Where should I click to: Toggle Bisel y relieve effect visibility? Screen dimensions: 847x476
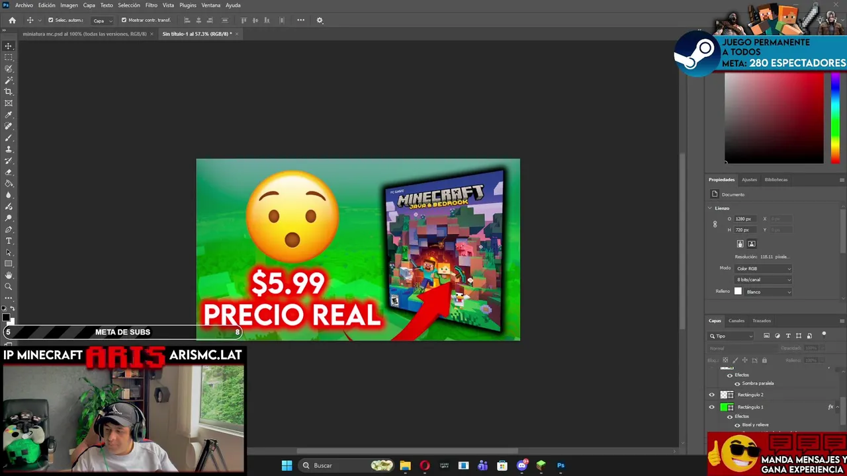(737, 425)
